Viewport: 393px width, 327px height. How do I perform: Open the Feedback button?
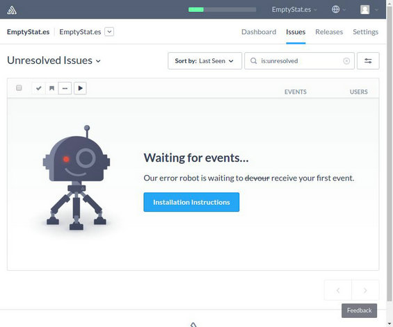[359, 310]
